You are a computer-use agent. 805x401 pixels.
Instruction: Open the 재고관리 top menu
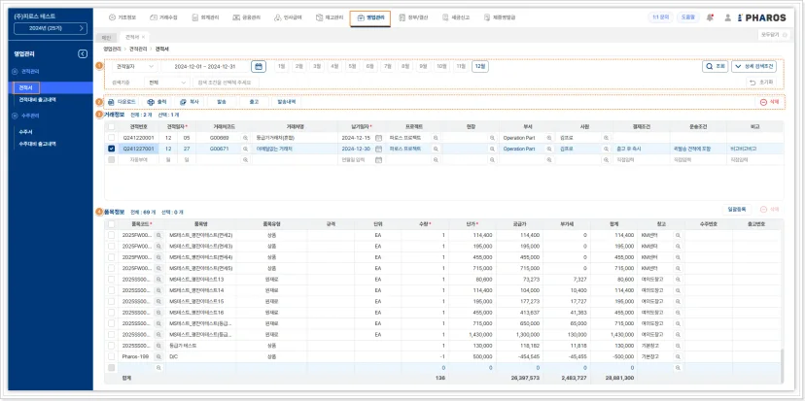pyautogui.click(x=330, y=17)
